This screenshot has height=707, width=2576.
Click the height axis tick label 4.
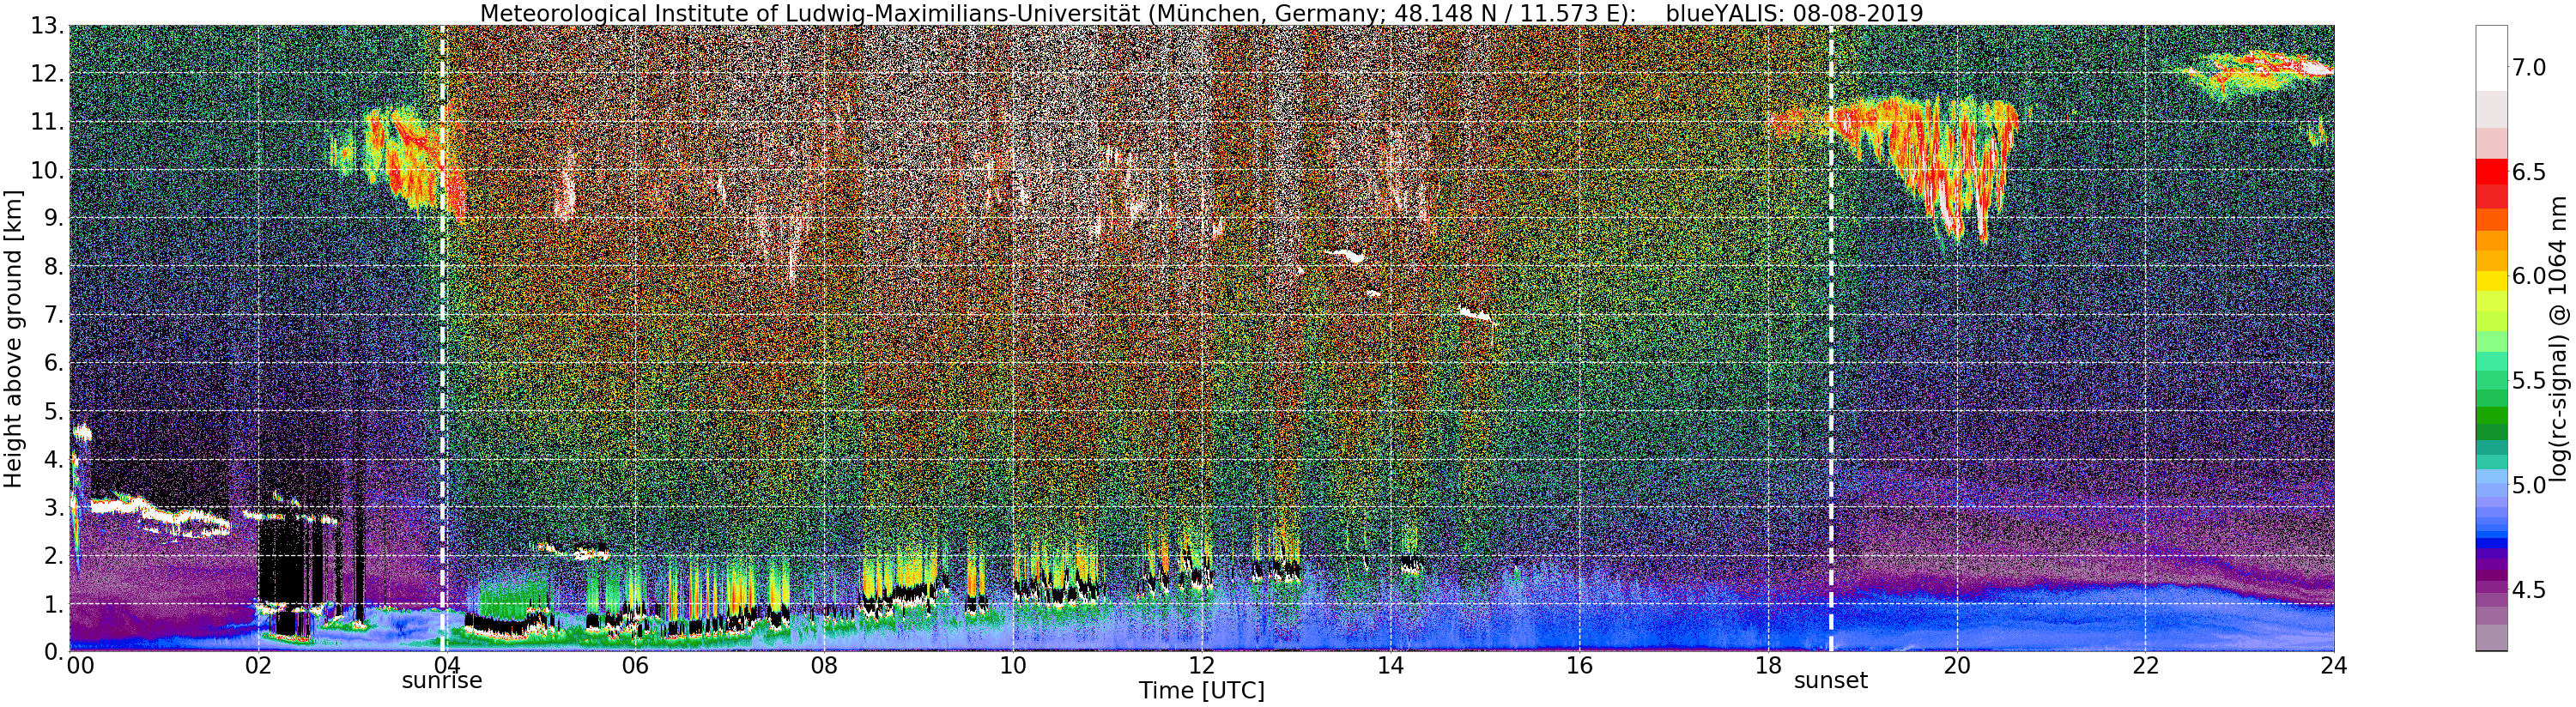53,459
